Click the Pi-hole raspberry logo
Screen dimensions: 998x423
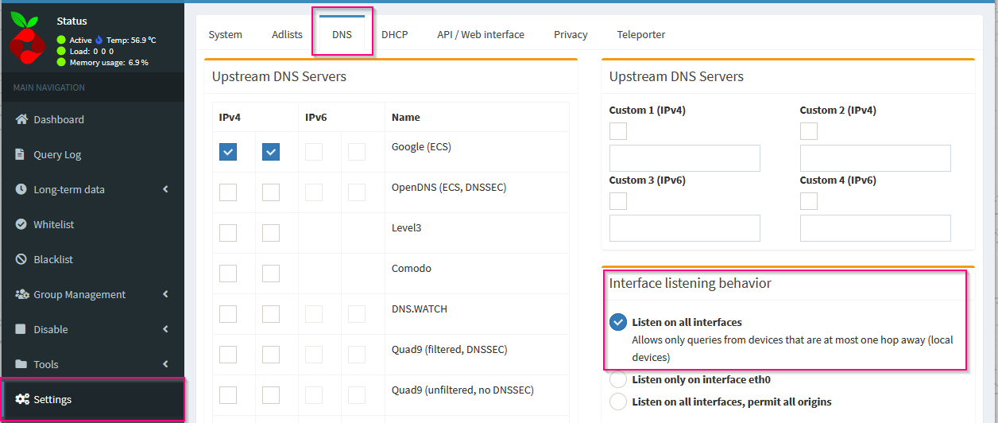point(28,40)
